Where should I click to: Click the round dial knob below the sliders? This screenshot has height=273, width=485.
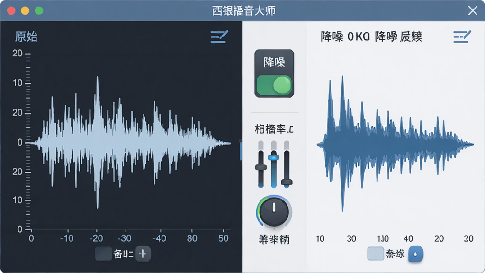click(x=274, y=212)
